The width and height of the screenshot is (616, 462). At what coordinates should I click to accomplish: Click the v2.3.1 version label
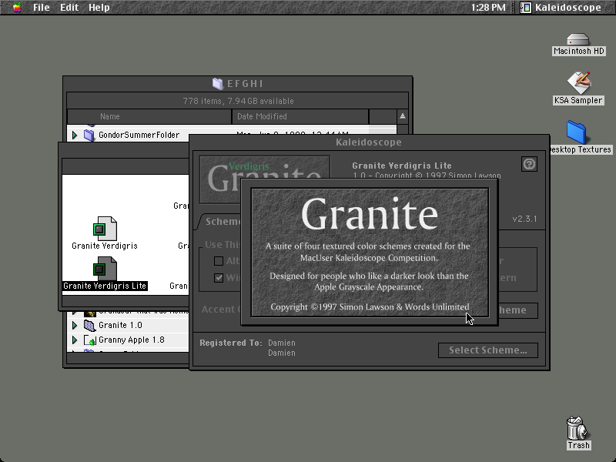coord(524,219)
